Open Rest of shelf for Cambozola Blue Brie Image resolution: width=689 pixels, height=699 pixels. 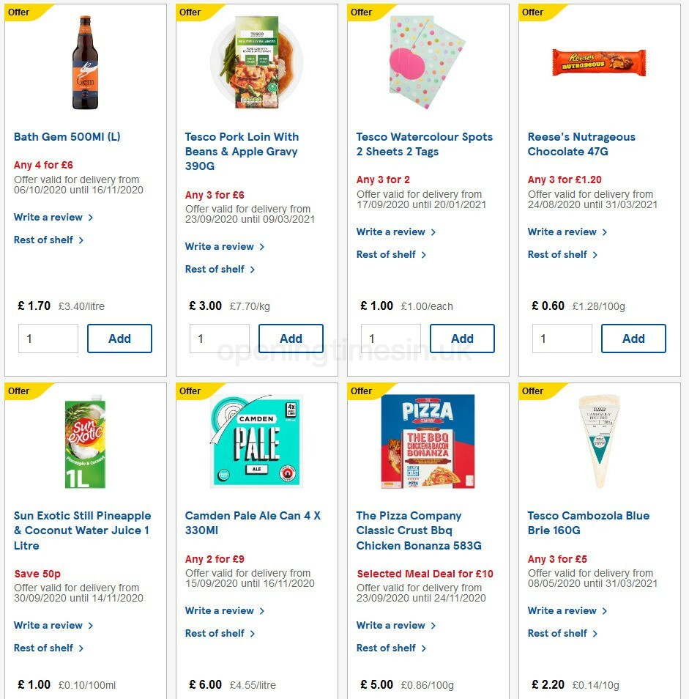tap(558, 633)
